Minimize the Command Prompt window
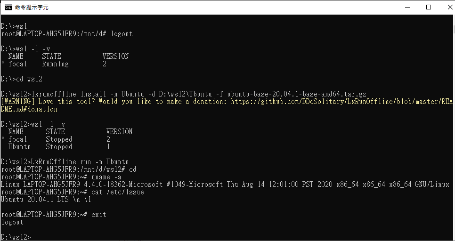 point(407,7)
